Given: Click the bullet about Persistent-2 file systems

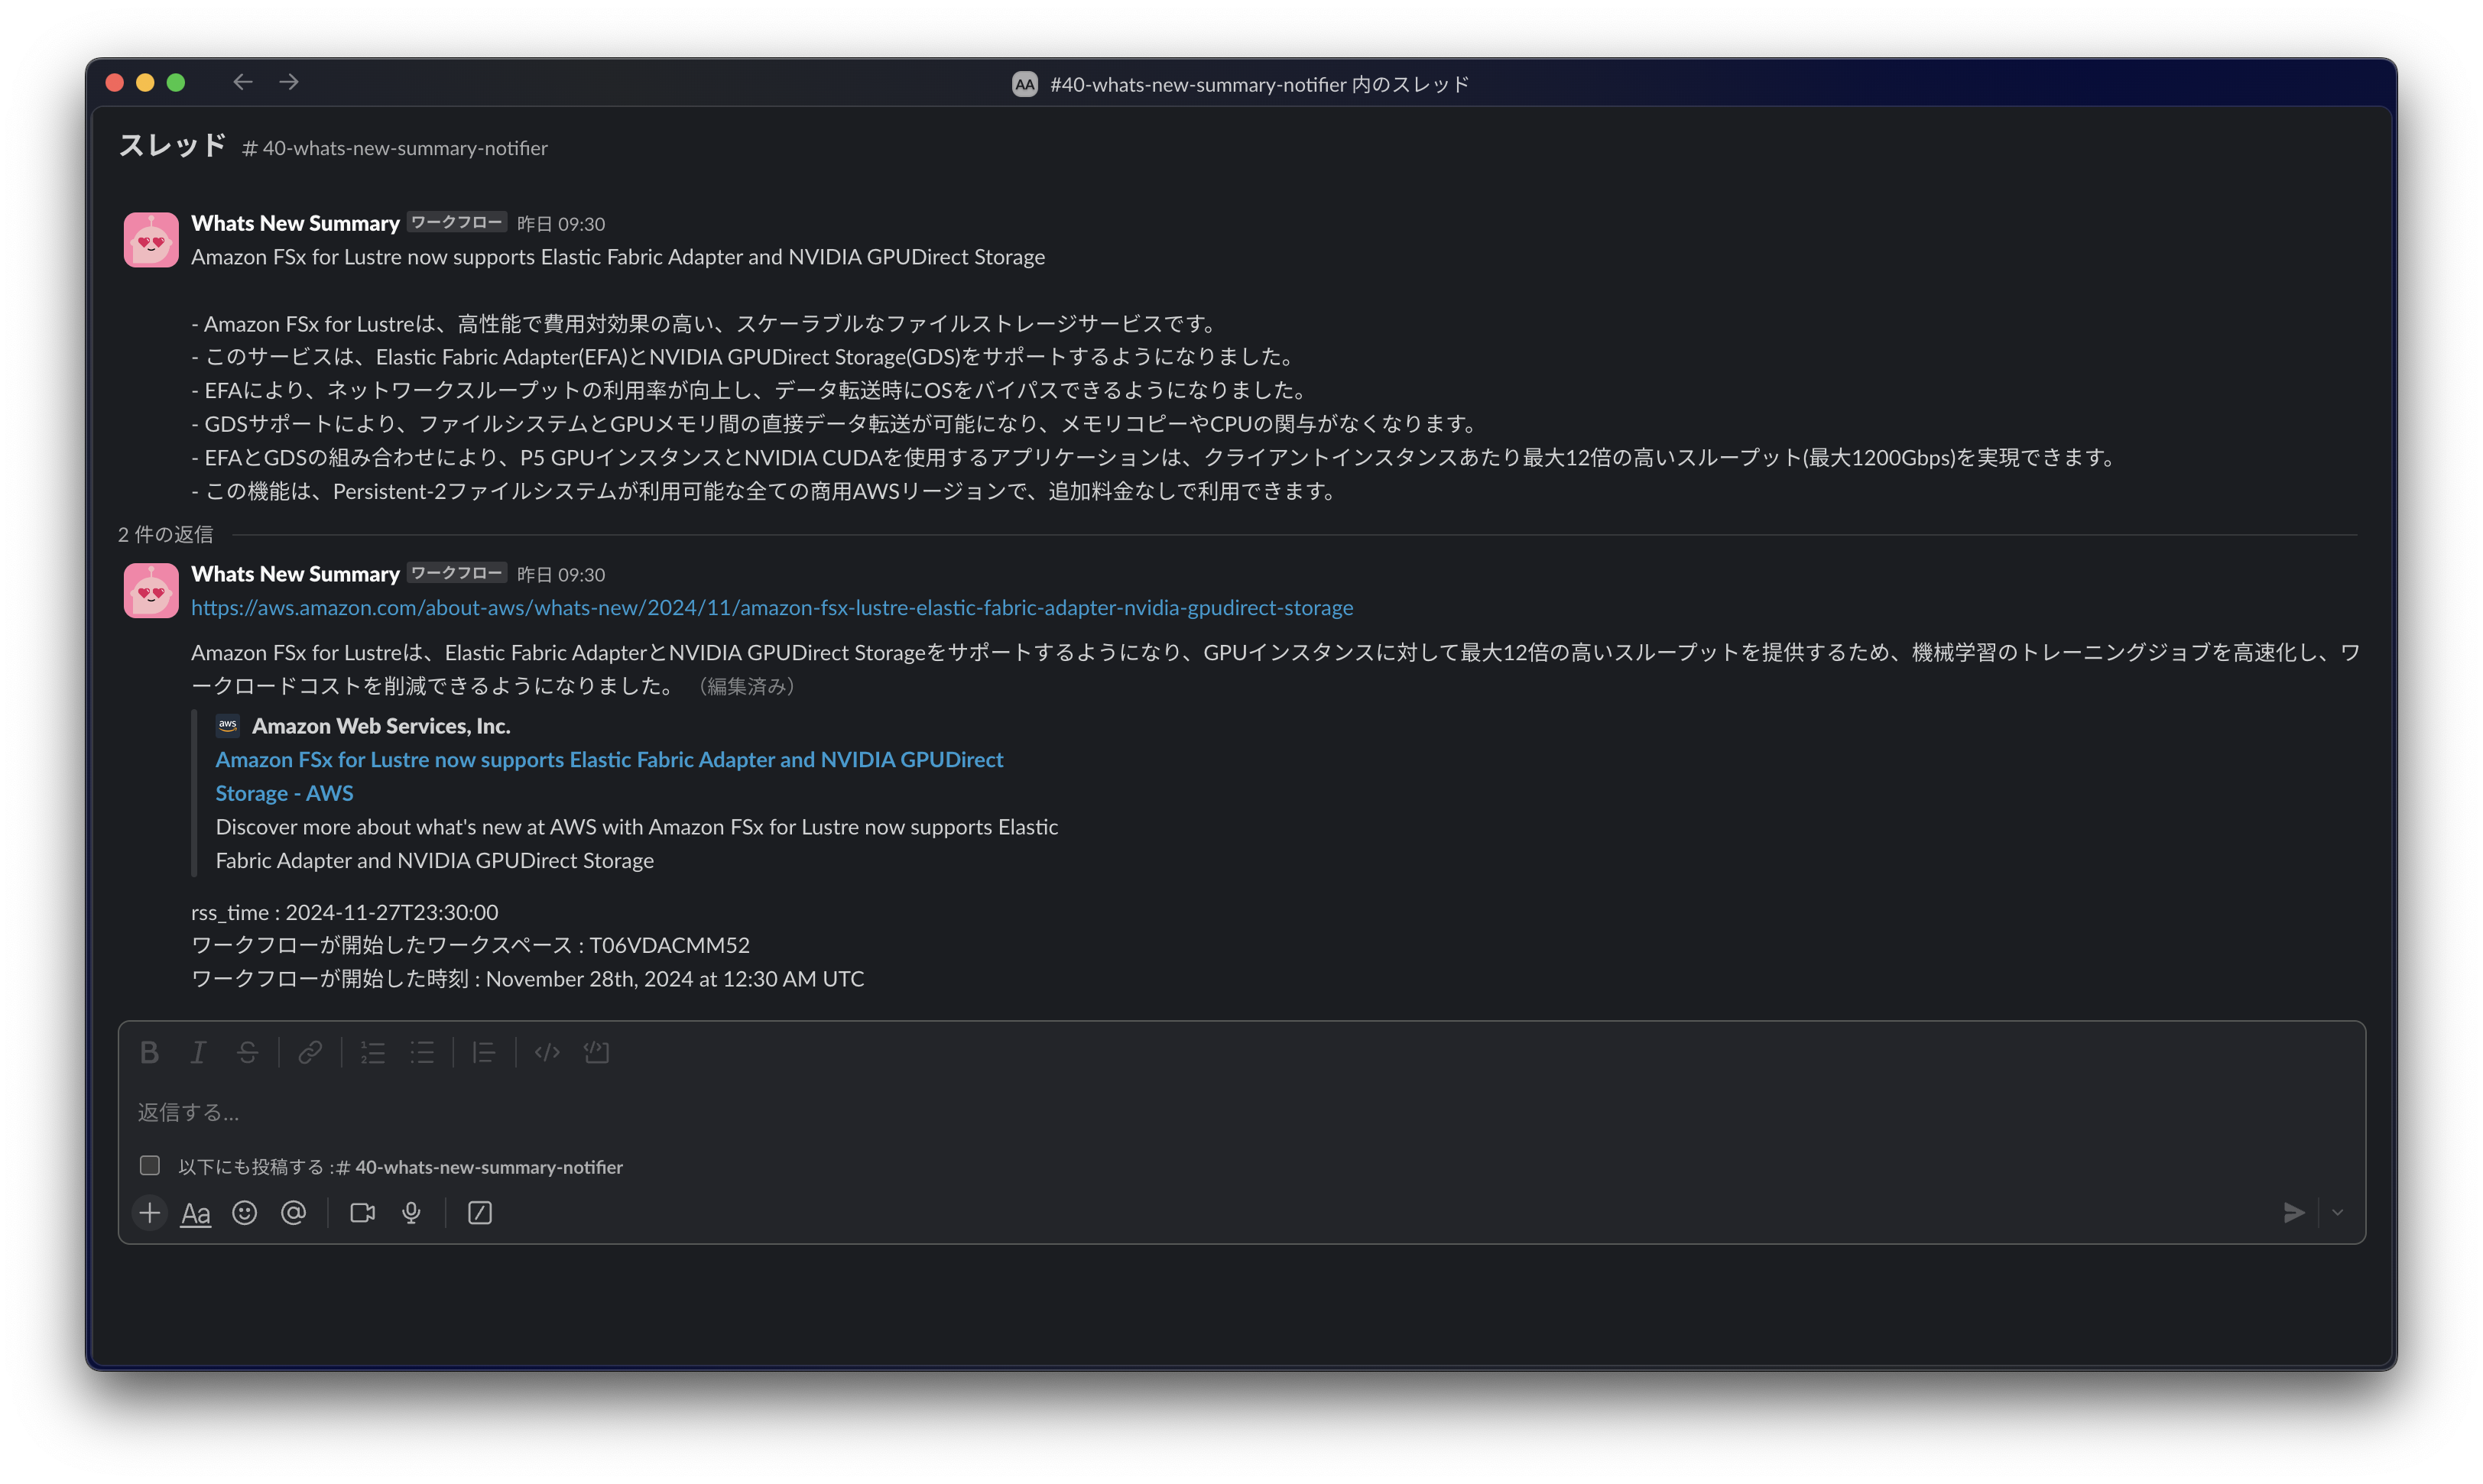Looking at the screenshot, I should pos(764,491).
